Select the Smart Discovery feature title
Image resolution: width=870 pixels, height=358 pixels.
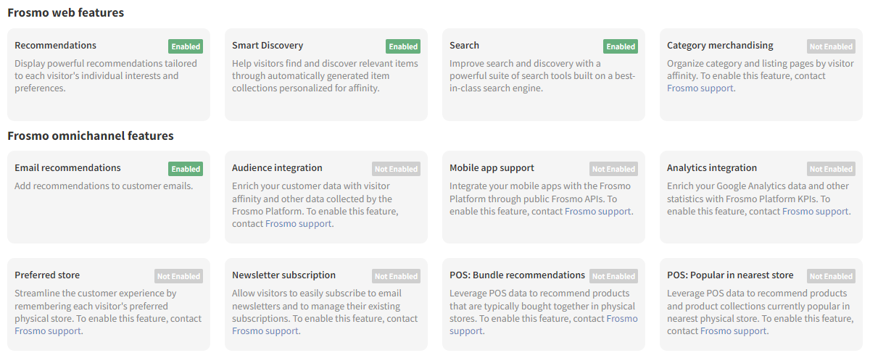click(268, 46)
